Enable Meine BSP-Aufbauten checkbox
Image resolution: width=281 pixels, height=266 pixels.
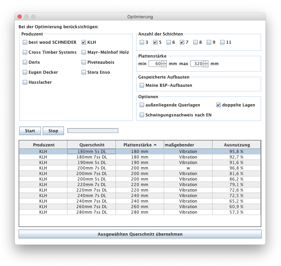point(142,85)
